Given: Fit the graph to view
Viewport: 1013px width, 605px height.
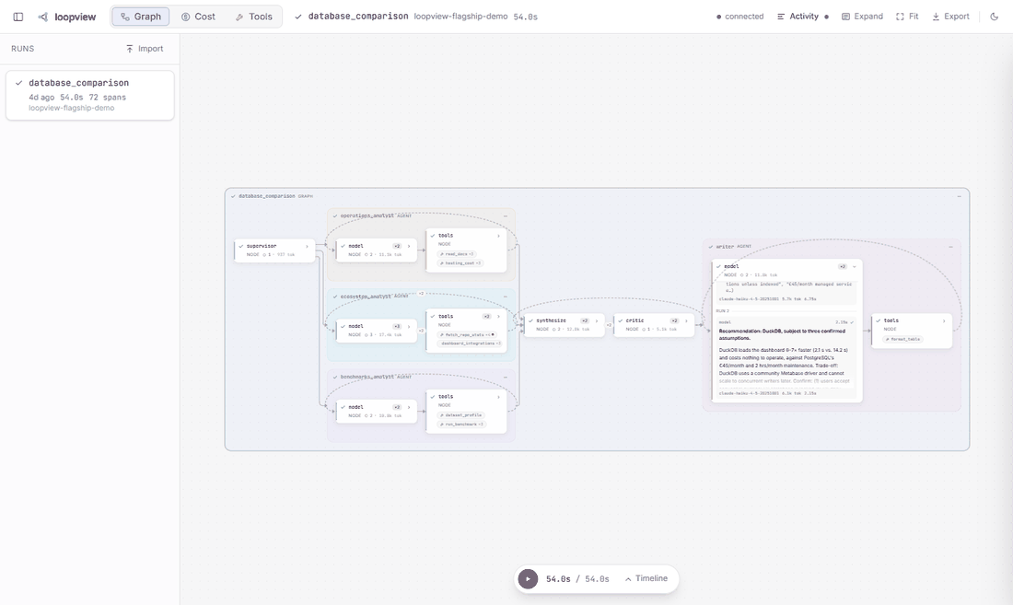Looking at the screenshot, I should pyautogui.click(x=907, y=17).
